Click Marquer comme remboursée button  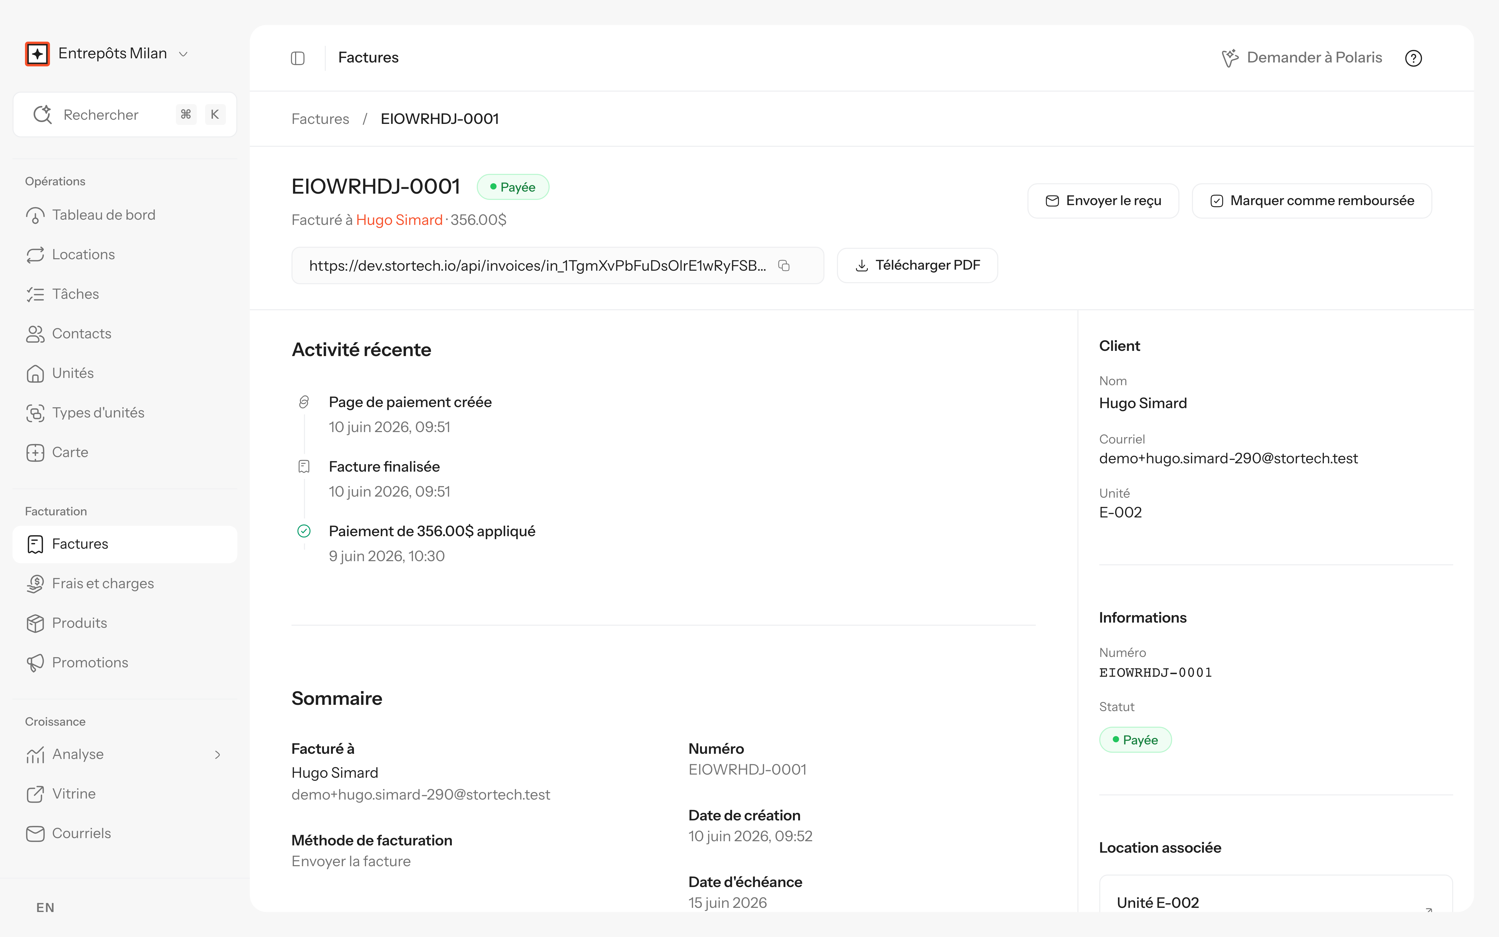coord(1311,201)
